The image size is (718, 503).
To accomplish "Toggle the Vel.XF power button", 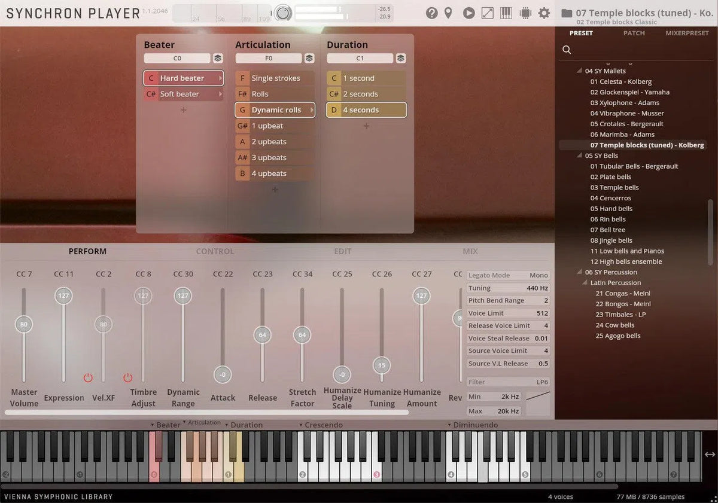I will pos(88,378).
